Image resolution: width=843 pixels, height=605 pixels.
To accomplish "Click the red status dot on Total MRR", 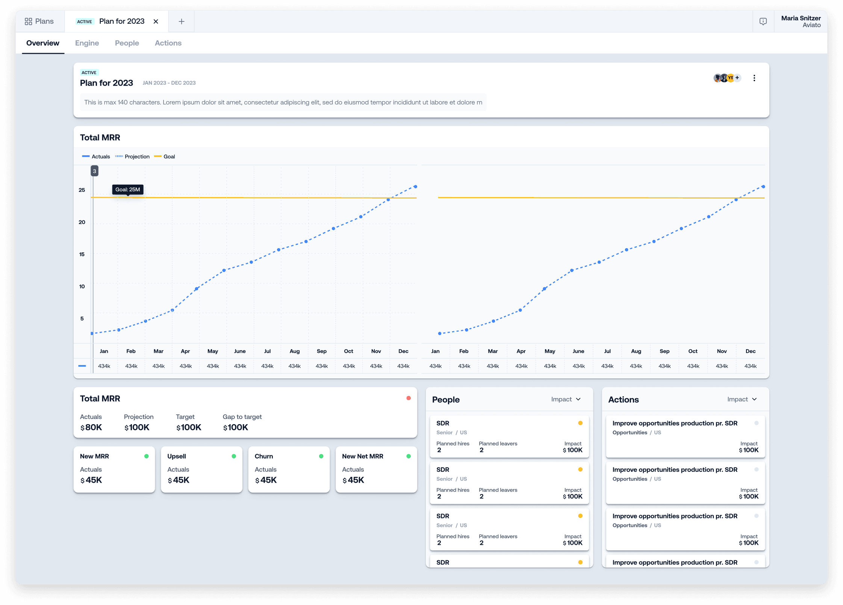I will click(409, 398).
